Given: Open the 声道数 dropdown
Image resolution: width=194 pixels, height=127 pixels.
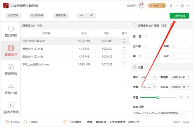Looking at the screenshot, I should (180, 77).
